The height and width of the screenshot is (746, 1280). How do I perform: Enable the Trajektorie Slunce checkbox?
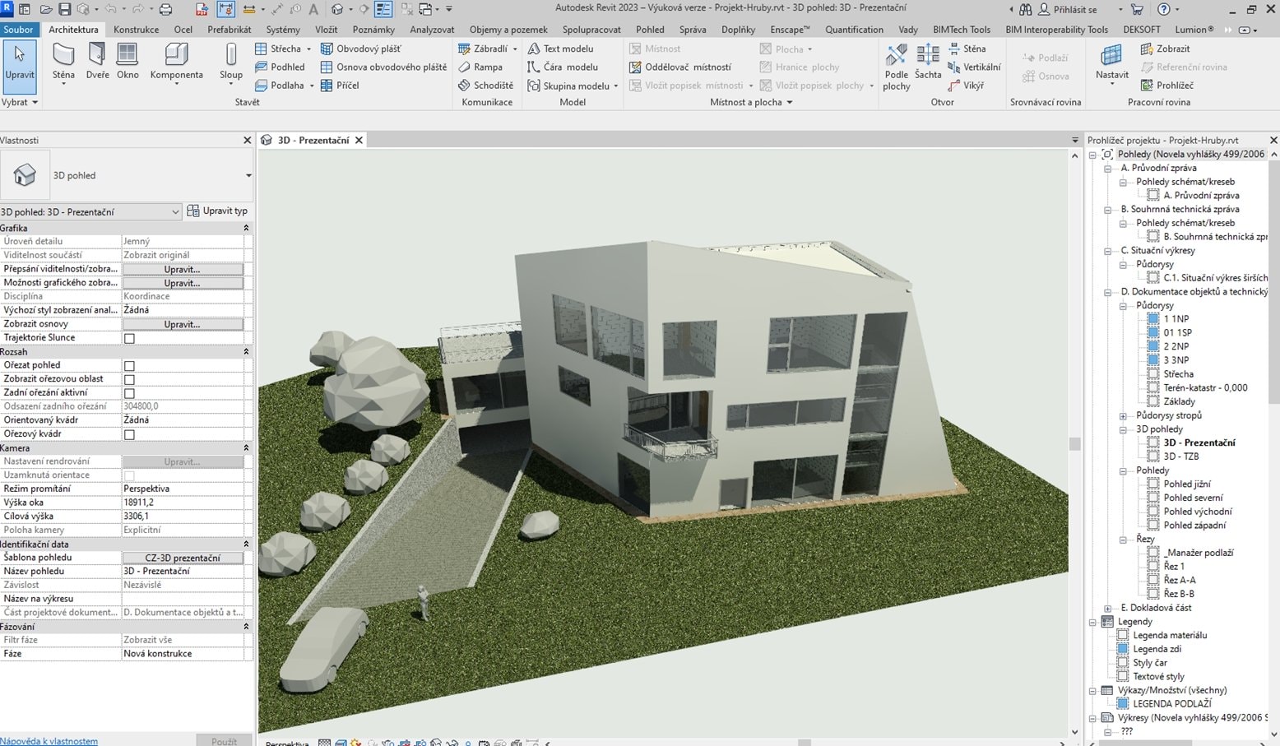[129, 338]
